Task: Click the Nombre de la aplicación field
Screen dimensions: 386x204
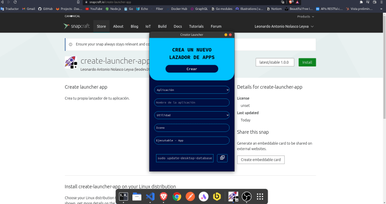Action: pos(192,102)
